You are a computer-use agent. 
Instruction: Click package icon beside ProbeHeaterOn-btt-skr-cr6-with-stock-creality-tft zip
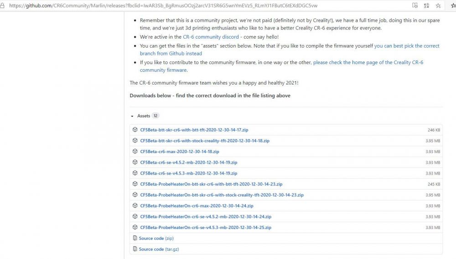click(x=135, y=194)
